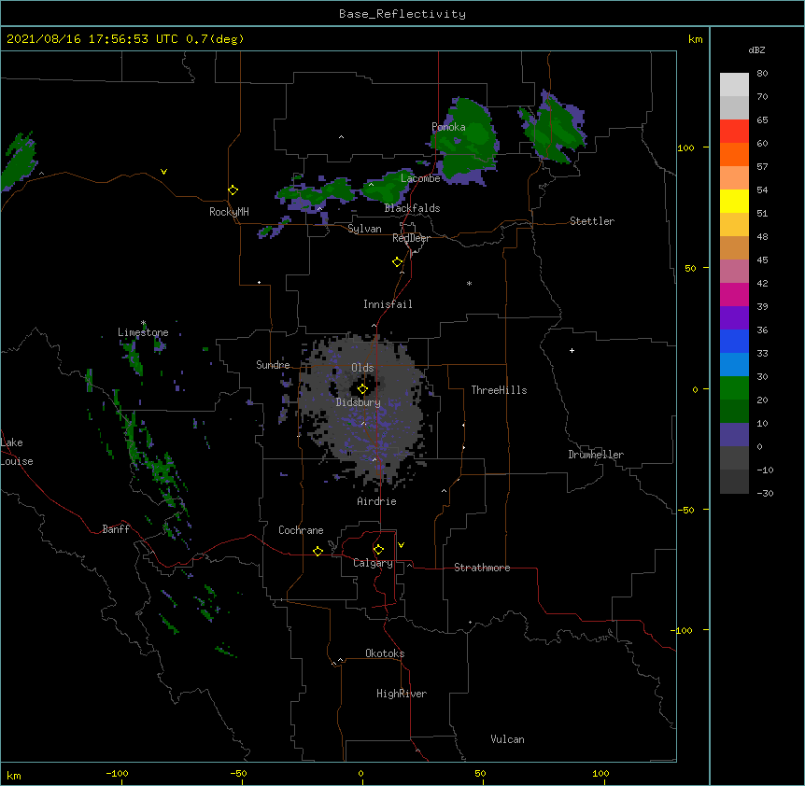Image resolution: width=805 pixels, height=786 pixels.
Task: Click the yellow V marker northwest of RockyMH
Action: coord(163,172)
